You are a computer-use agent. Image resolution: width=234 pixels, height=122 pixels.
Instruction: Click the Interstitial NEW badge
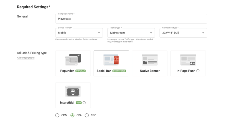click(x=79, y=103)
